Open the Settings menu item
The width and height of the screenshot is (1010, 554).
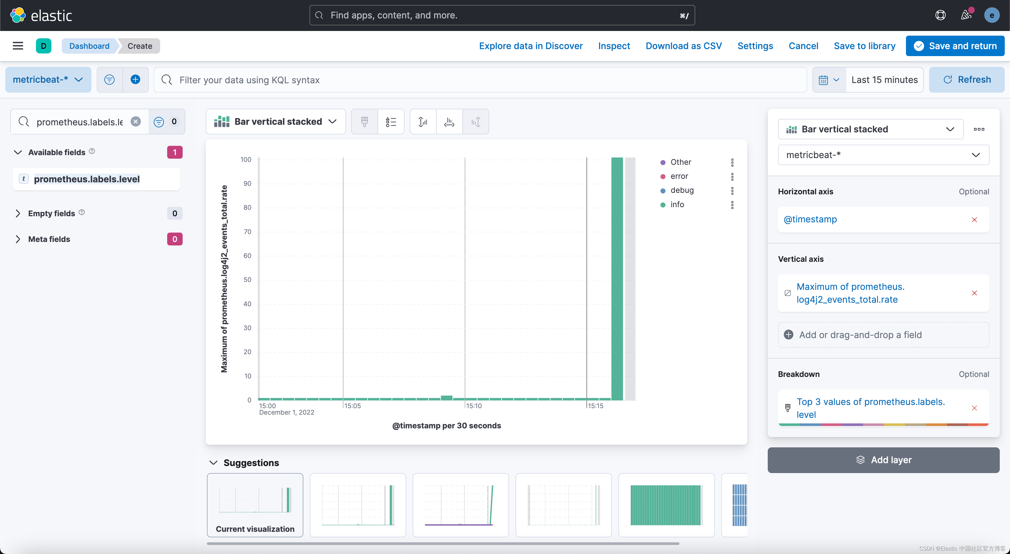755,46
